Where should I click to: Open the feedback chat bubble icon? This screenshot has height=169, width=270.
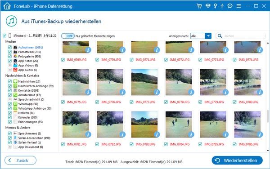pos(230,6)
